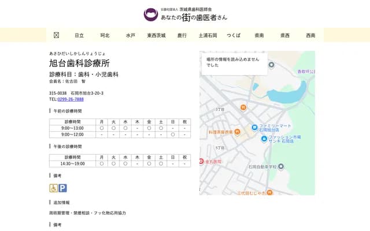The height and width of the screenshot is (231, 370).
Task: Click the wheelchair accessibility icon
Action: point(53,188)
